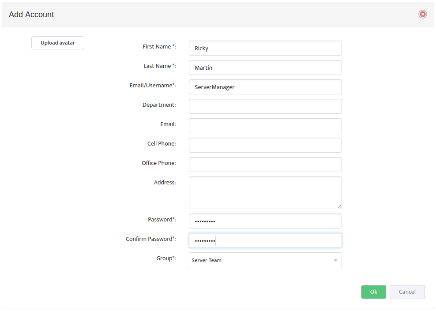Open the Group combo box showing Server Team
Screen dimensions: 436x311
(x=265, y=260)
